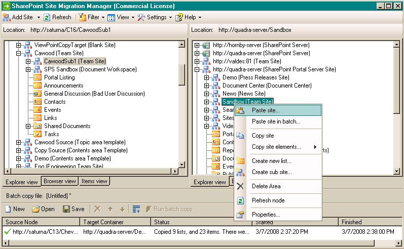Click the Announcements list icon
404x249 pixels.
click(x=38, y=86)
